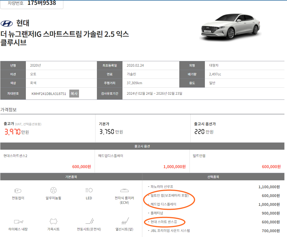Select the 회색 color value
The image size is (287, 237).
click(x=33, y=83)
